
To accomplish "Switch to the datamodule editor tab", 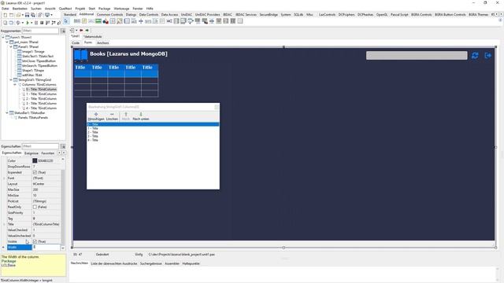I will pyautogui.click(x=93, y=37).
